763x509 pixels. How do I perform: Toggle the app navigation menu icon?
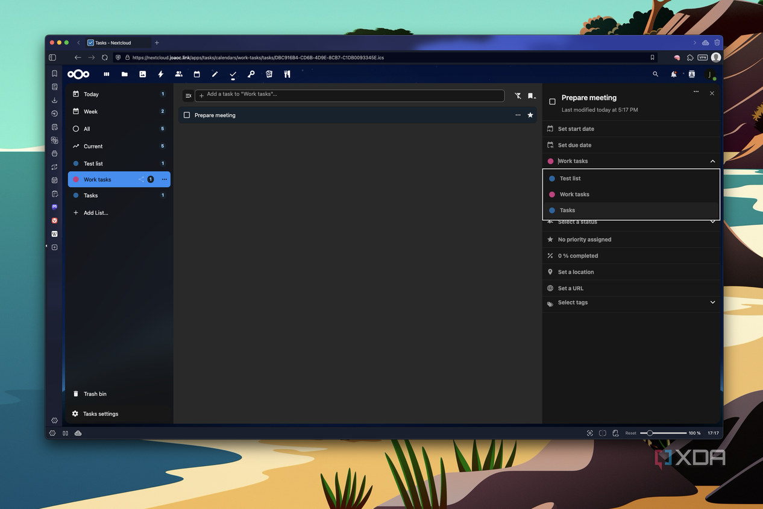(x=188, y=96)
